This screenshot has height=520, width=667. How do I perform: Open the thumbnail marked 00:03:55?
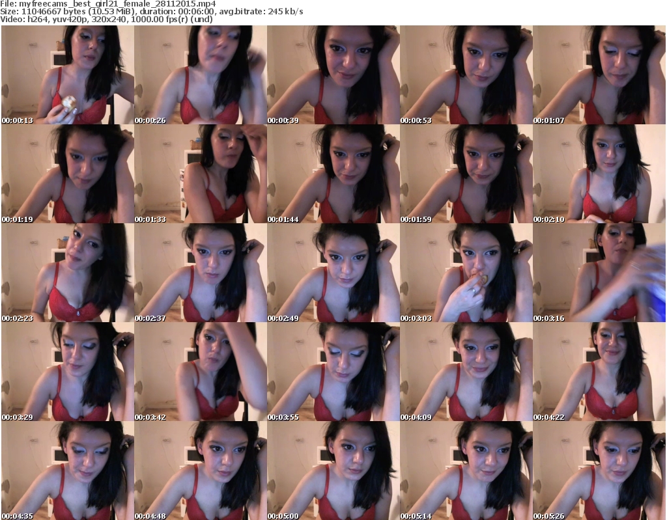pos(333,372)
